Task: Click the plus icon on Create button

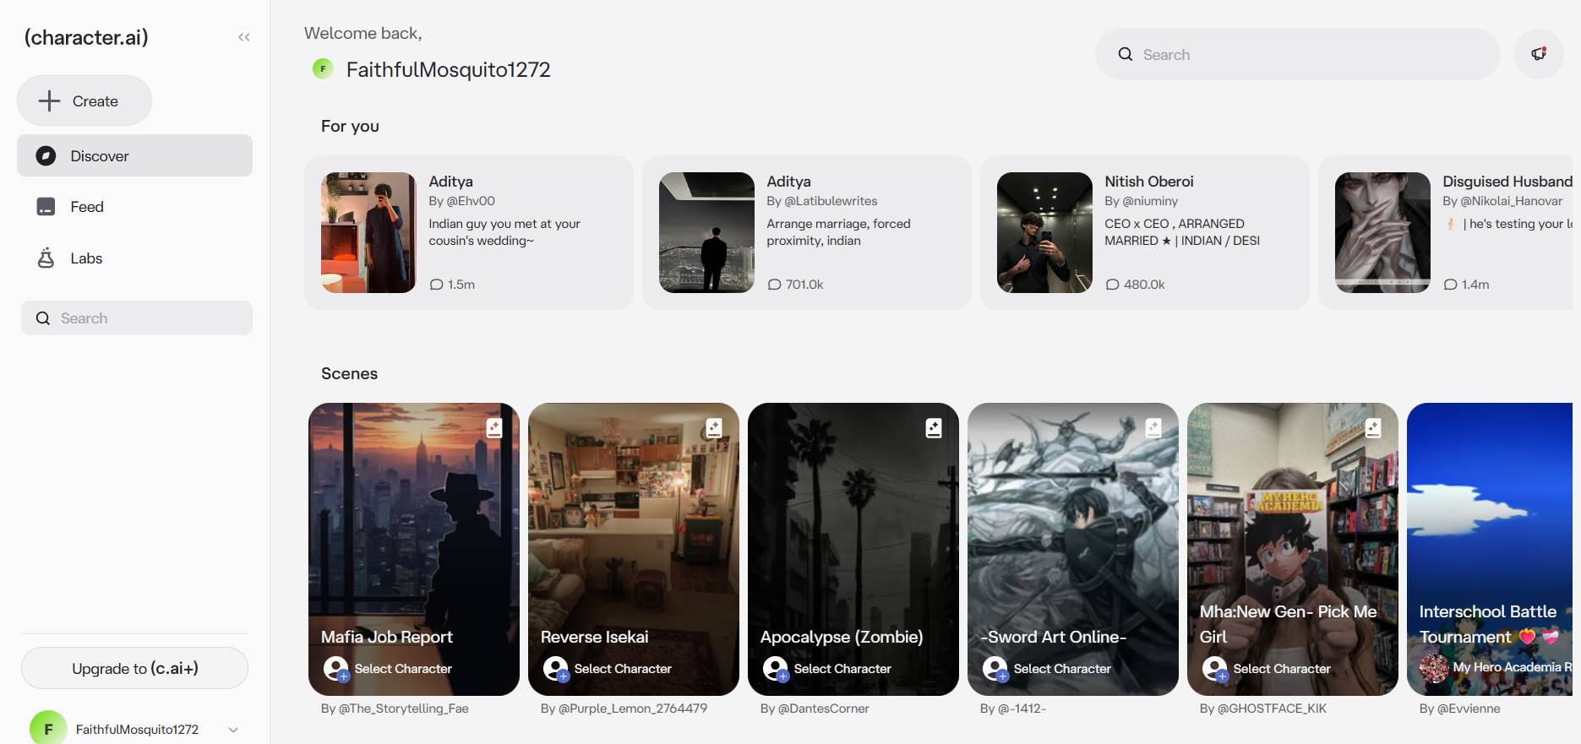Action: (50, 101)
